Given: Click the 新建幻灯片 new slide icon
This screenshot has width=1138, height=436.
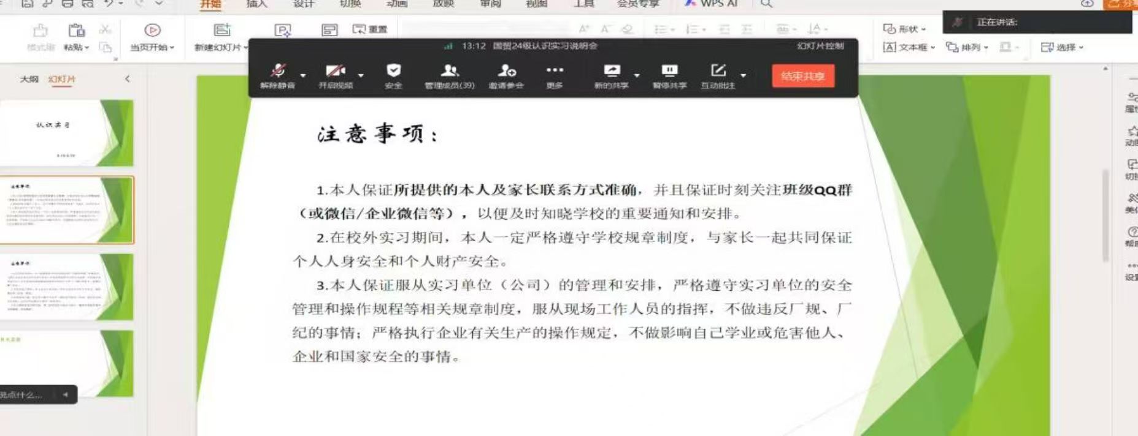Looking at the screenshot, I should tap(221, 31).
